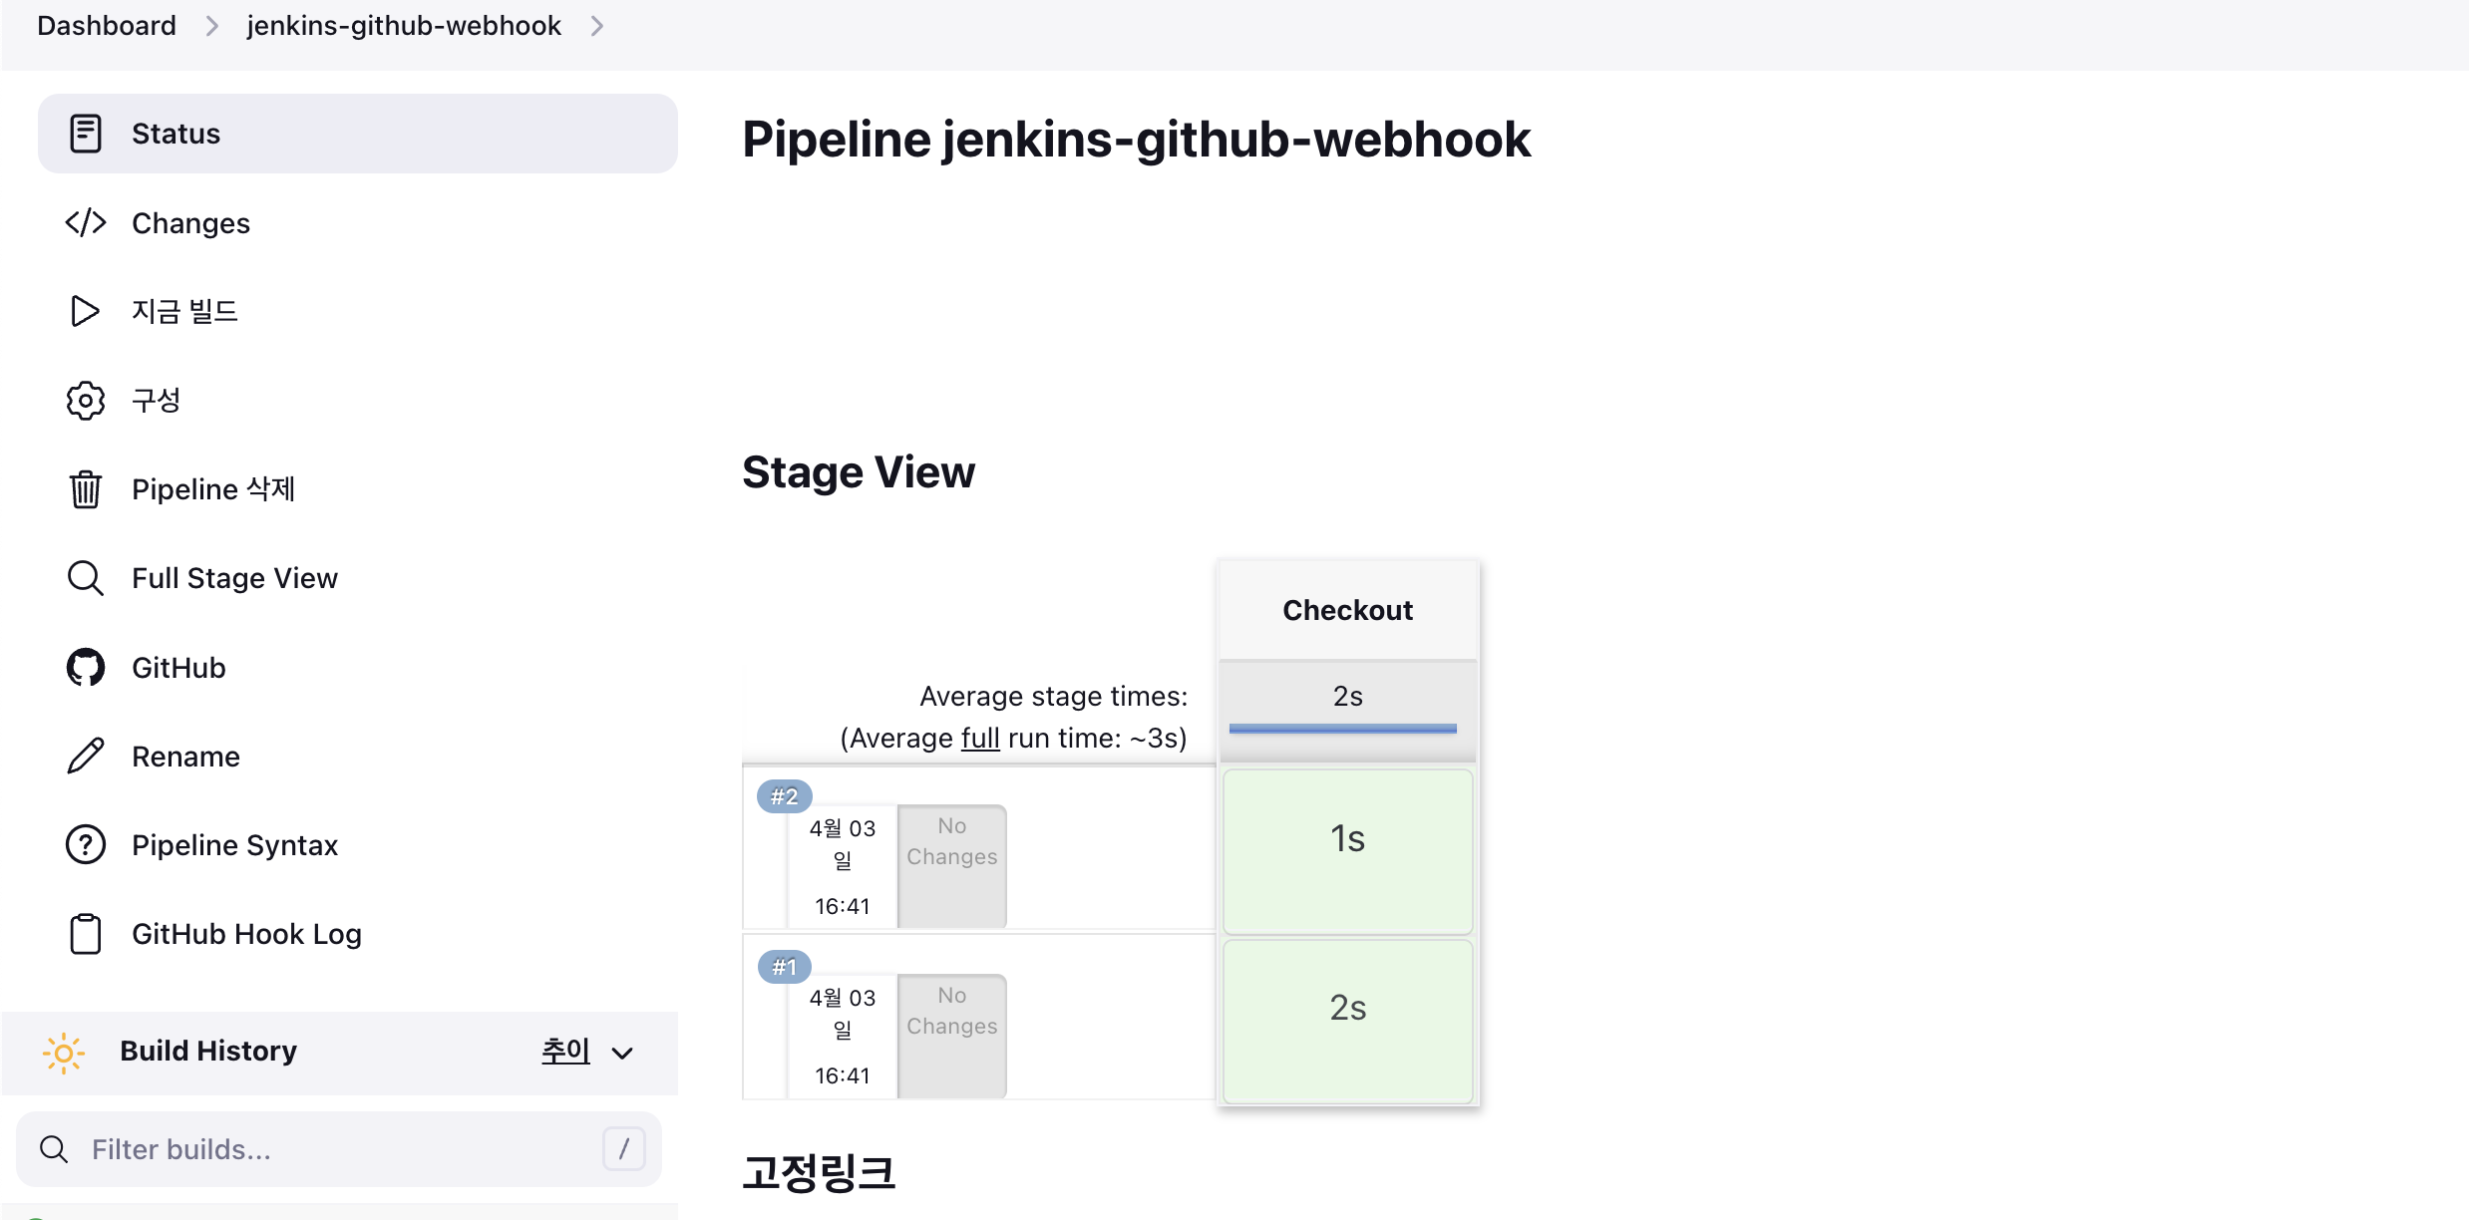Screen dimensions: 2469x1220
Task: Click the Pipeline jenkins-github-webhook title
Action: pyautogui.click(x=1137, y=139)
